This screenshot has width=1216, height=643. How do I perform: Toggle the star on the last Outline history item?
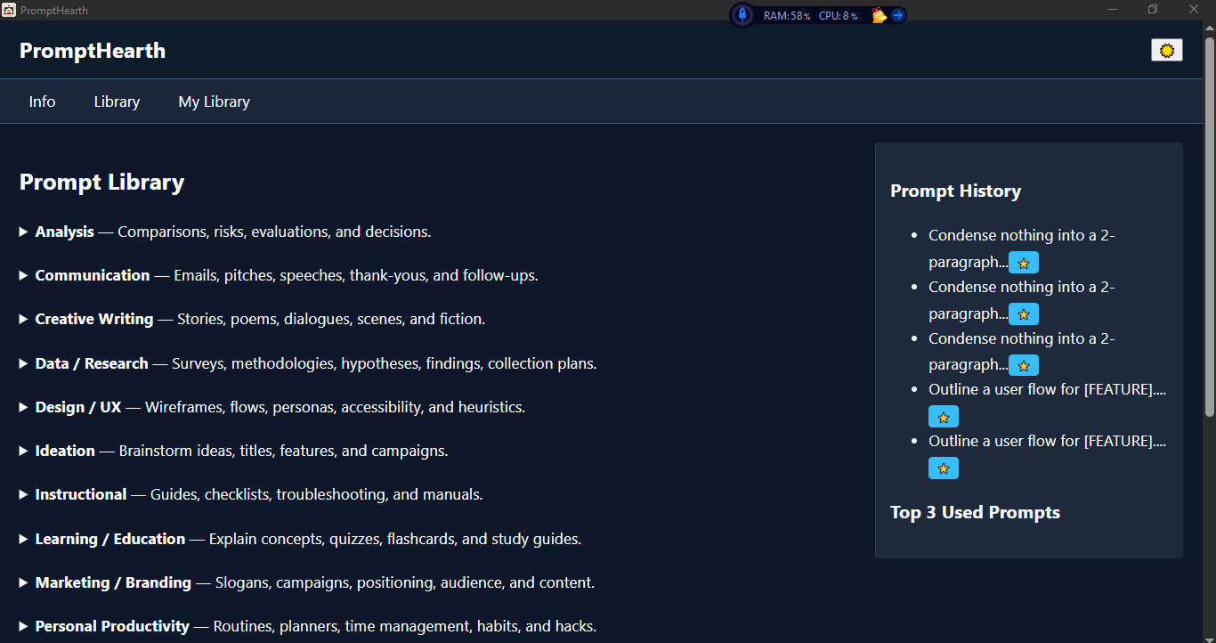click(943, 468)
